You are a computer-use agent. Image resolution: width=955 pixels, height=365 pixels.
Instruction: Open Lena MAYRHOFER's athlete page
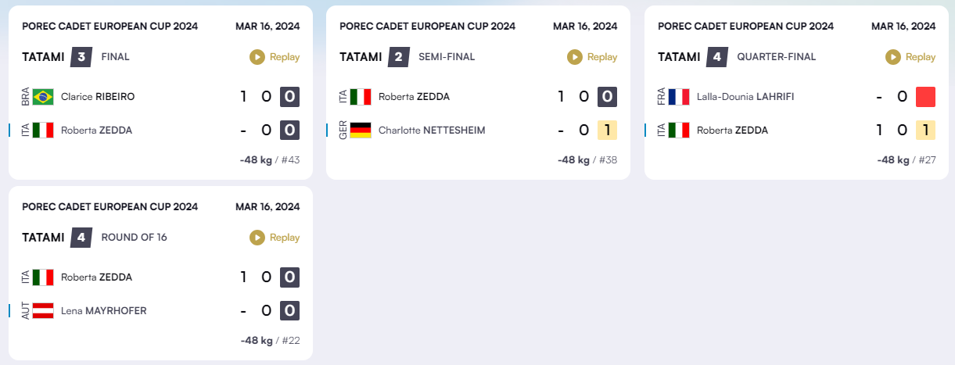click(104, 311)
